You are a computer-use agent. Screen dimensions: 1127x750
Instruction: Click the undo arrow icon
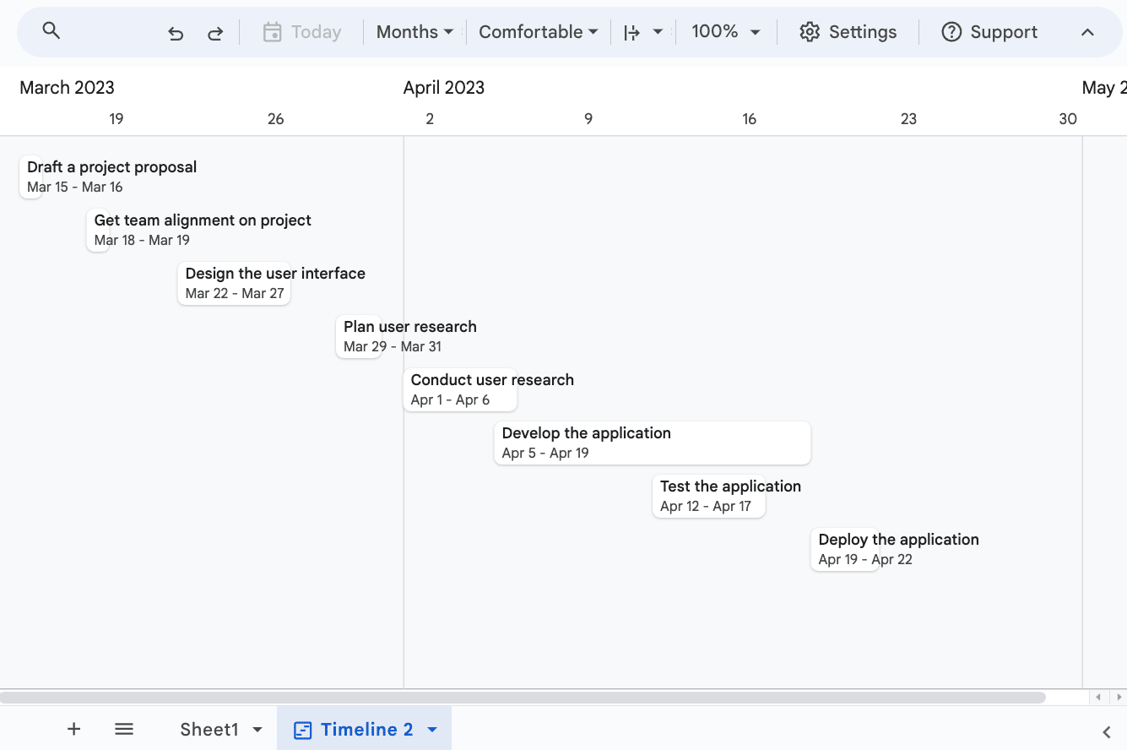click(176, 33)
